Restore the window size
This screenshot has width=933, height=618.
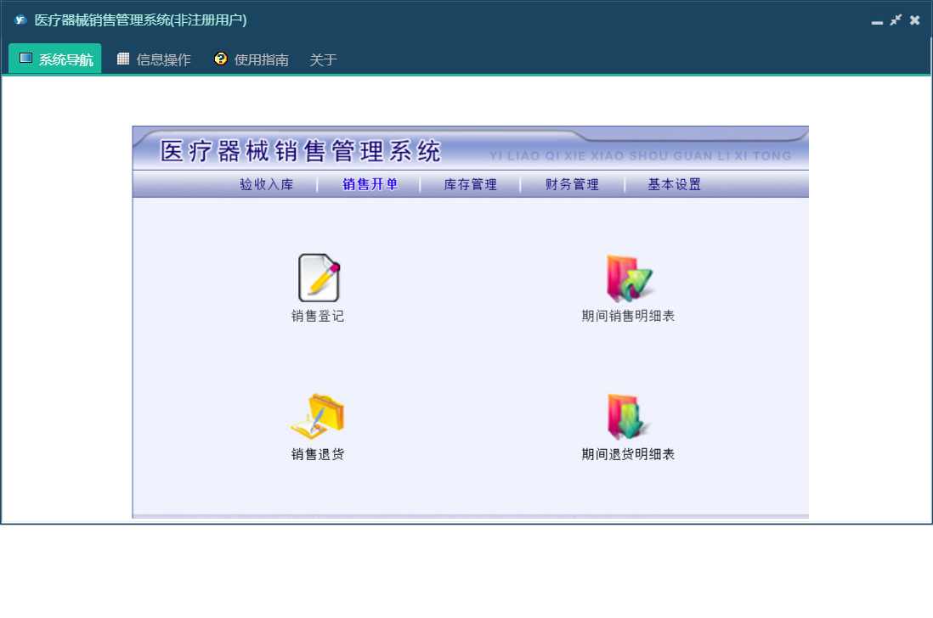(896, 20)
